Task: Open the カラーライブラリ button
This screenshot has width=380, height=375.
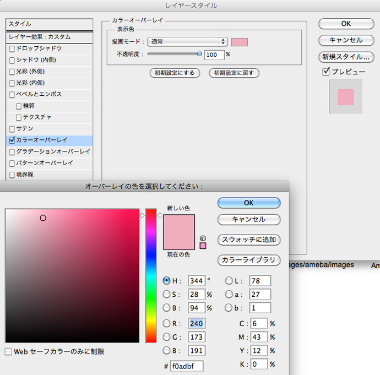Action: [x=249, y=259]
